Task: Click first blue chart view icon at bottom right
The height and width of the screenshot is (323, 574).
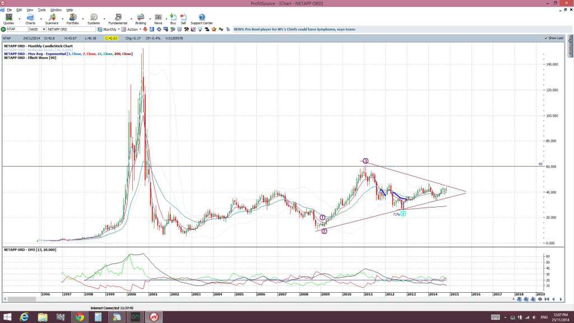Action: (519, 299)
